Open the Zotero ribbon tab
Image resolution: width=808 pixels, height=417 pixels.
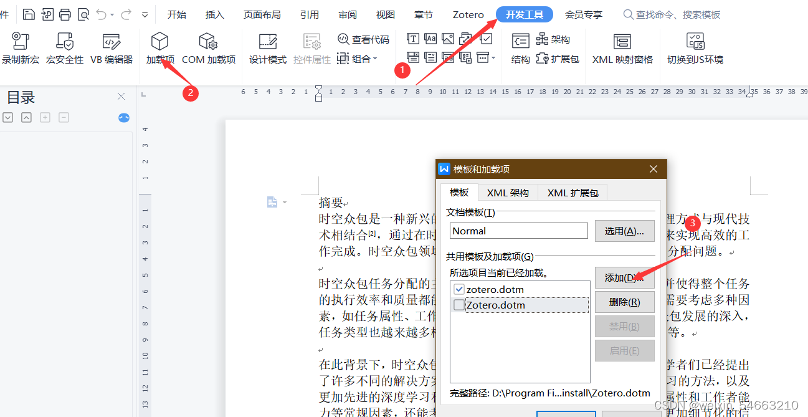[468, 14]
